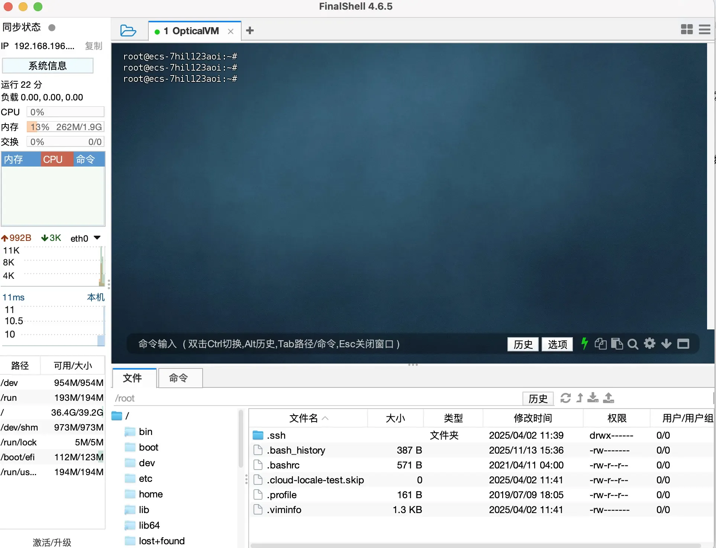Open the hamburger menu at top right

[x=704, y=29]
